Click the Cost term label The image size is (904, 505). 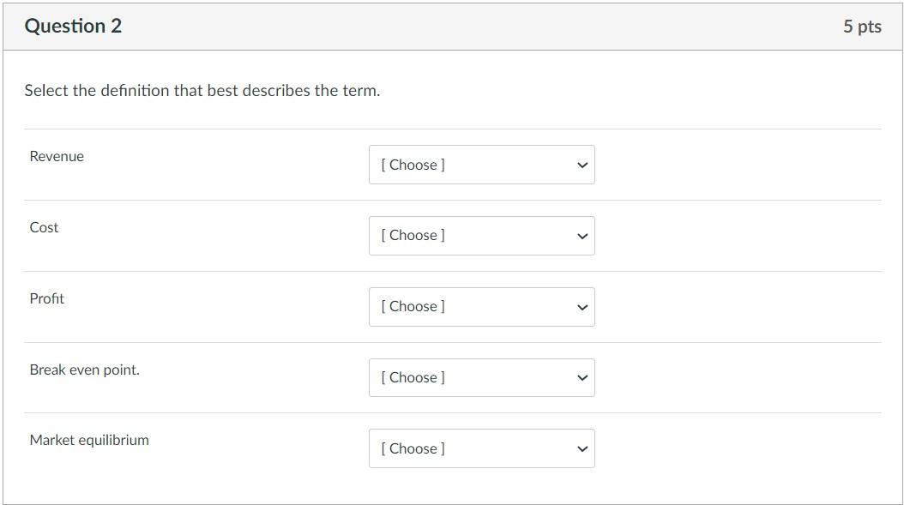pos(44,227)
